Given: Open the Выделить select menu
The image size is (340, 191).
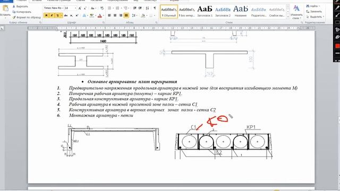Looking at the screenshot, I should click(315, 16).
